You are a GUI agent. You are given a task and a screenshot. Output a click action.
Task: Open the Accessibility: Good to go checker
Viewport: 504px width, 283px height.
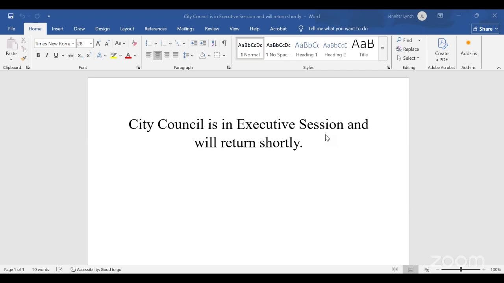click(96, 269)
